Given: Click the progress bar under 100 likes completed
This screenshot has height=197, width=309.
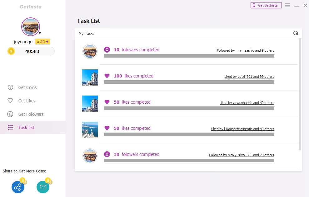Looking at the screenshot, I should click(x=189, y=82).
